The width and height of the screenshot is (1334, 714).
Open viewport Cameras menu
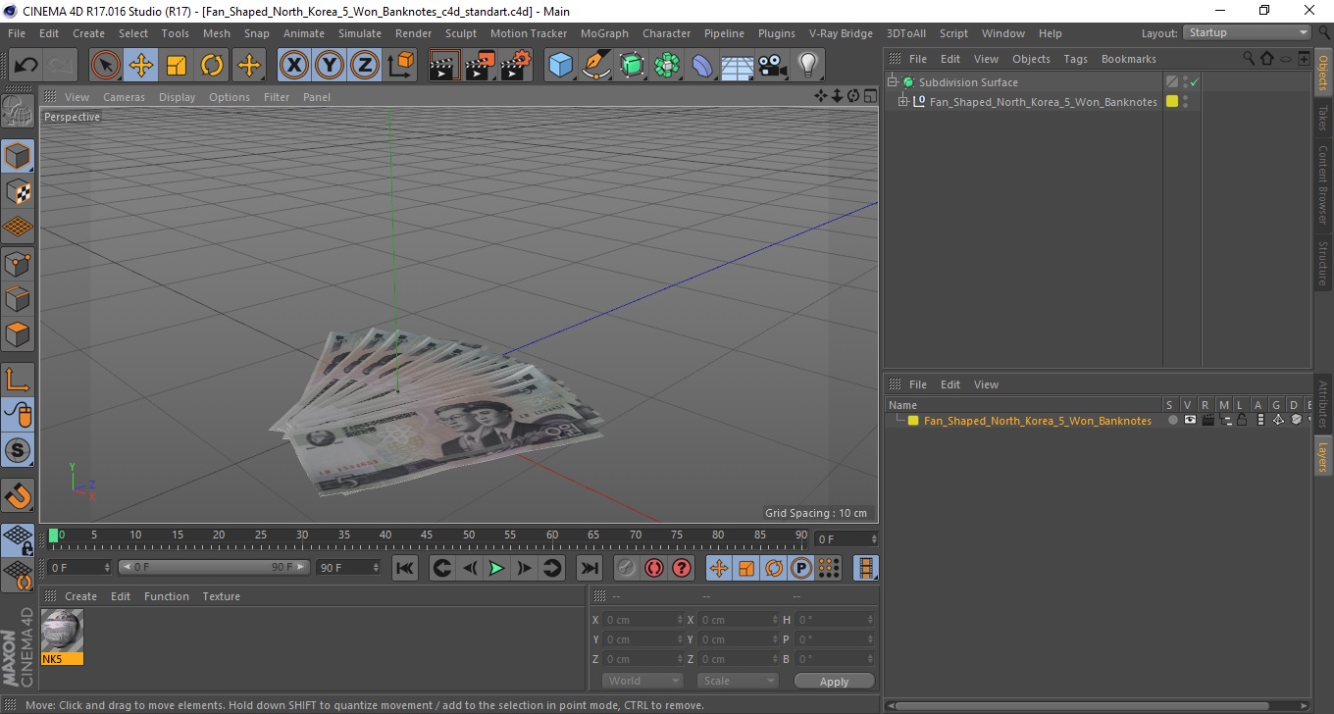124,97
